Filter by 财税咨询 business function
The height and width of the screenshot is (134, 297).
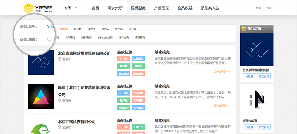tap(86, 38)
